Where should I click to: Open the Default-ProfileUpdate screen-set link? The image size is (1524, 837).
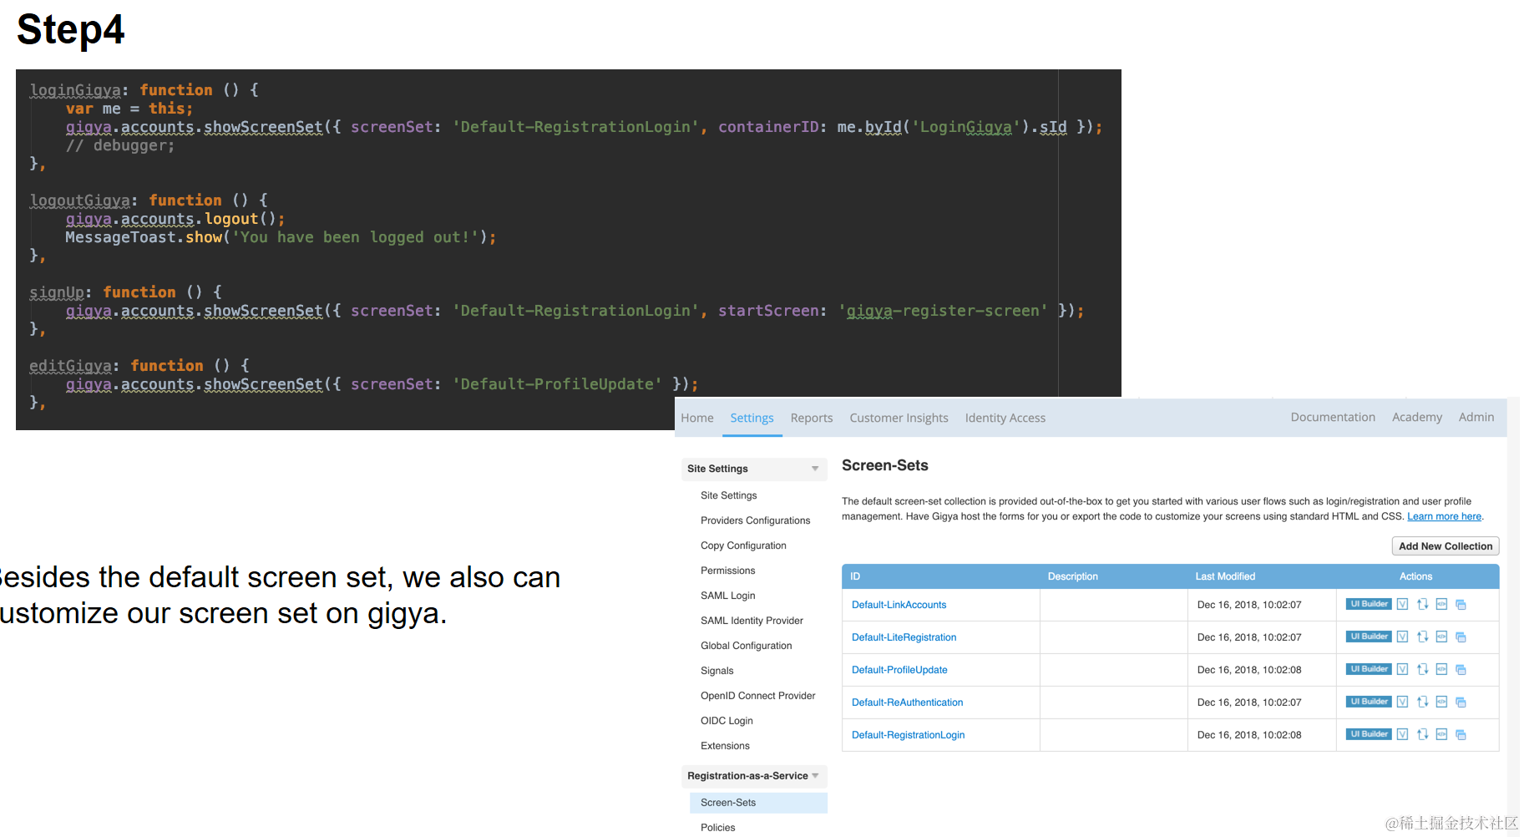[899, 670]
